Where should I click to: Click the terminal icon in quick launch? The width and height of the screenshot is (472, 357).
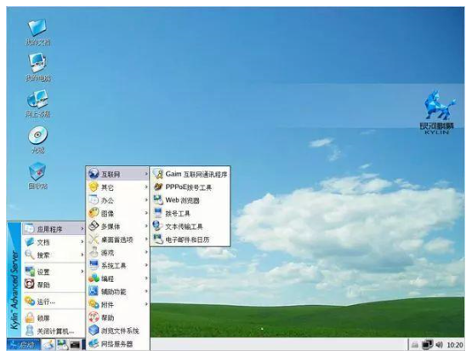(x=75, y=344)
